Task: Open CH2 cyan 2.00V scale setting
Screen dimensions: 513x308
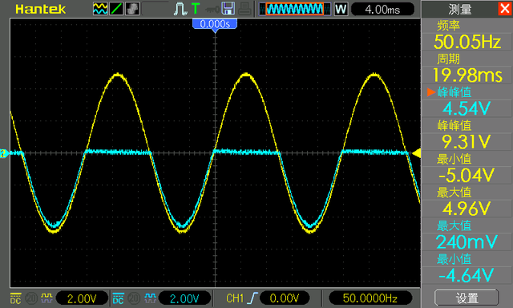Action: pyautogui.click(x=184, y=298)
